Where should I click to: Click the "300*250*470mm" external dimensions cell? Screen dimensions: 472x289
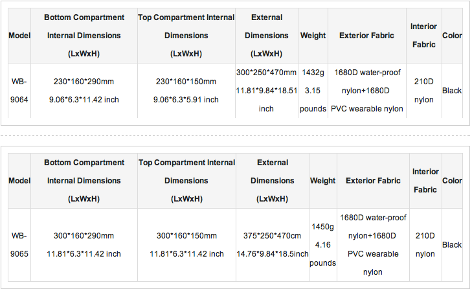click(267, 91)
